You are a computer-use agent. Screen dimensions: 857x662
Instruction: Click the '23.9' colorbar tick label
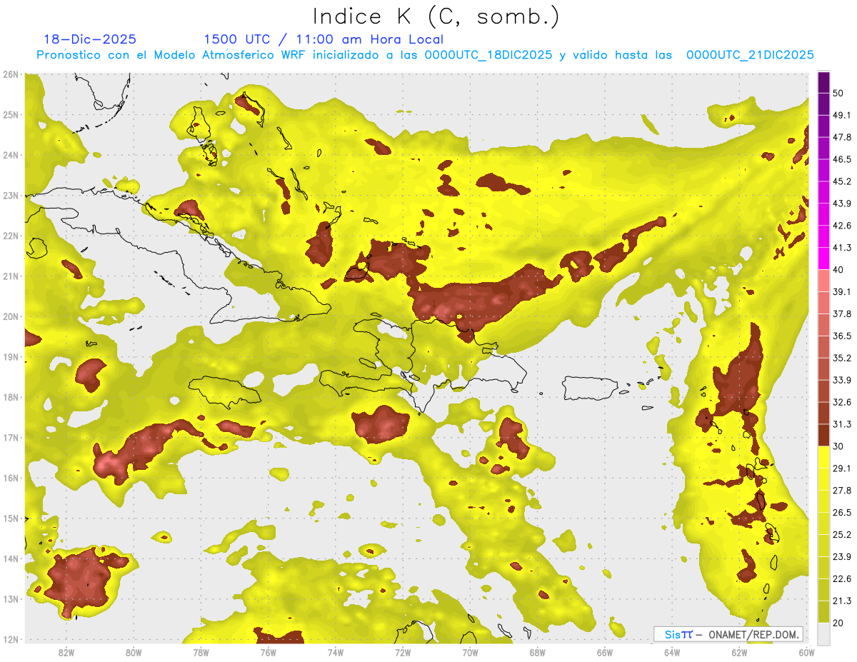click(x=842, y=556)
